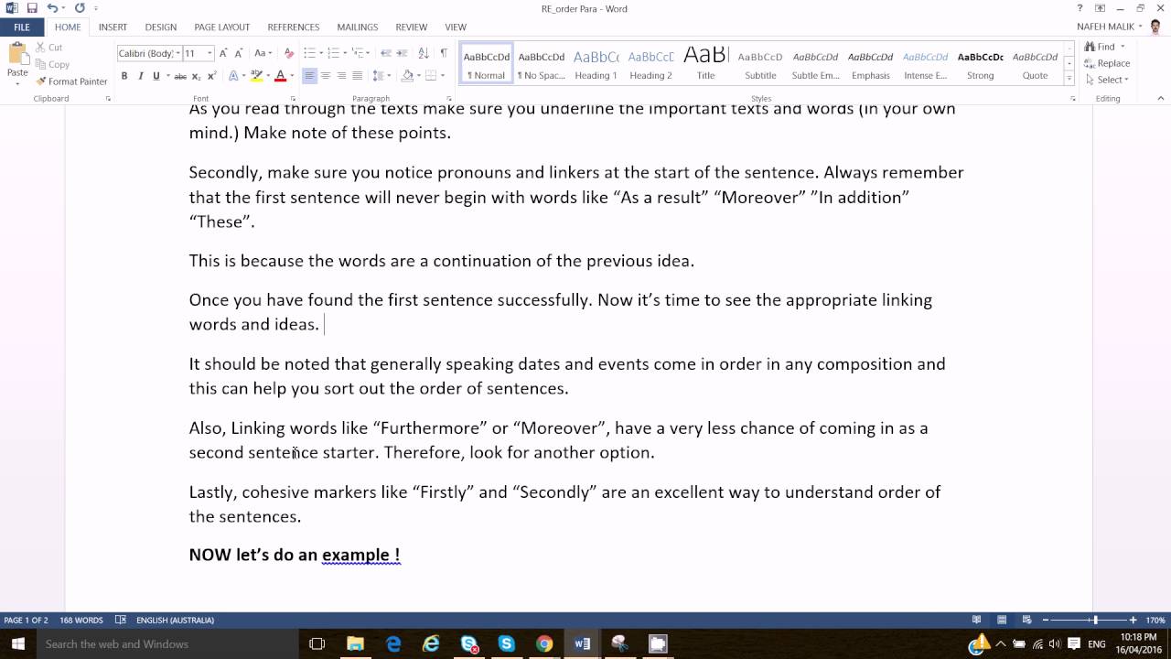Save the document from the quick access toolbar

pyautogui.click(x=32, y=8)
